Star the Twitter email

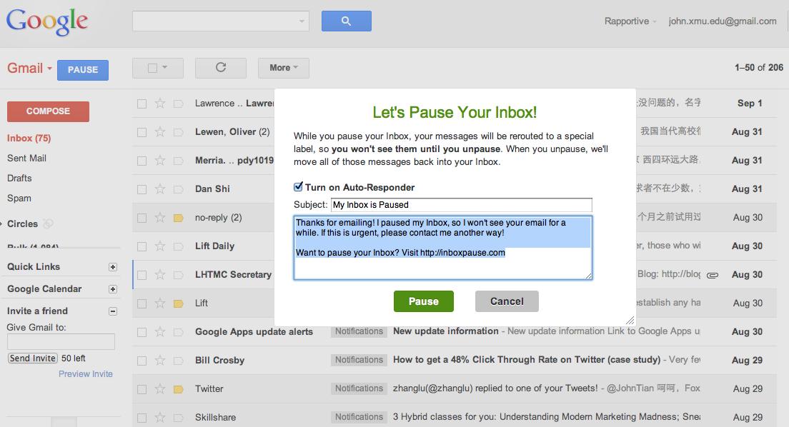coord(160,388)
